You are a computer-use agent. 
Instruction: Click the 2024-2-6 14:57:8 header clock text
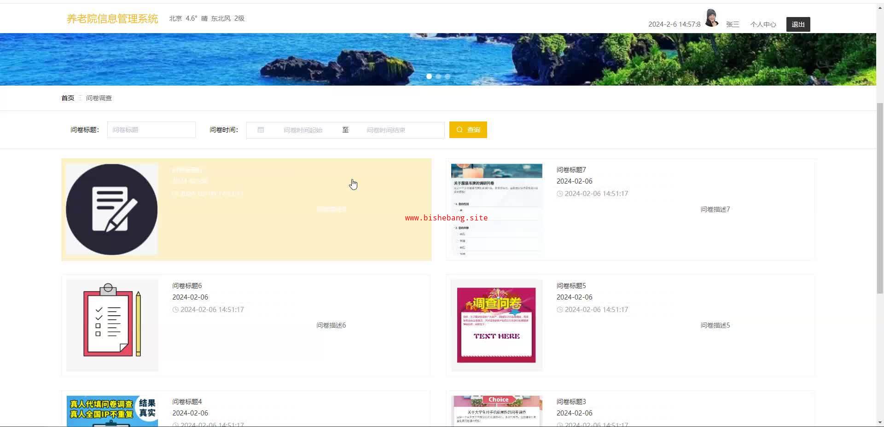point(675,24)
